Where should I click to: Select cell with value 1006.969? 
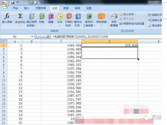61,49
